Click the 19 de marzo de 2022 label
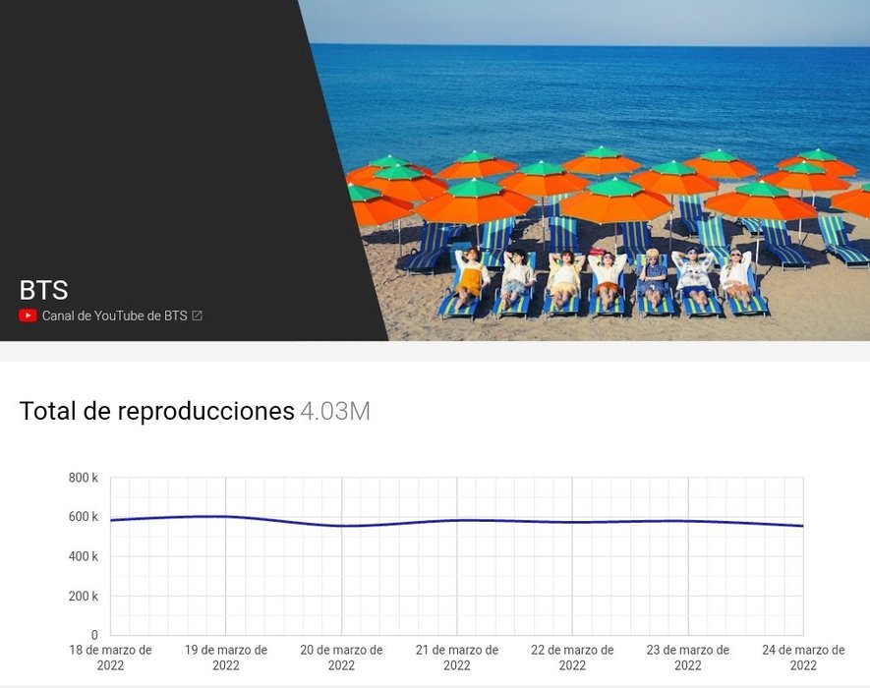The image size is (870, 688). pos(226,658)
